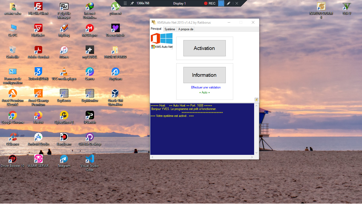Launch iTunes desktop icon
Image resolution: width=362 pixels, height=204 pixels.
pyautogui.click(x=64, y=52)
